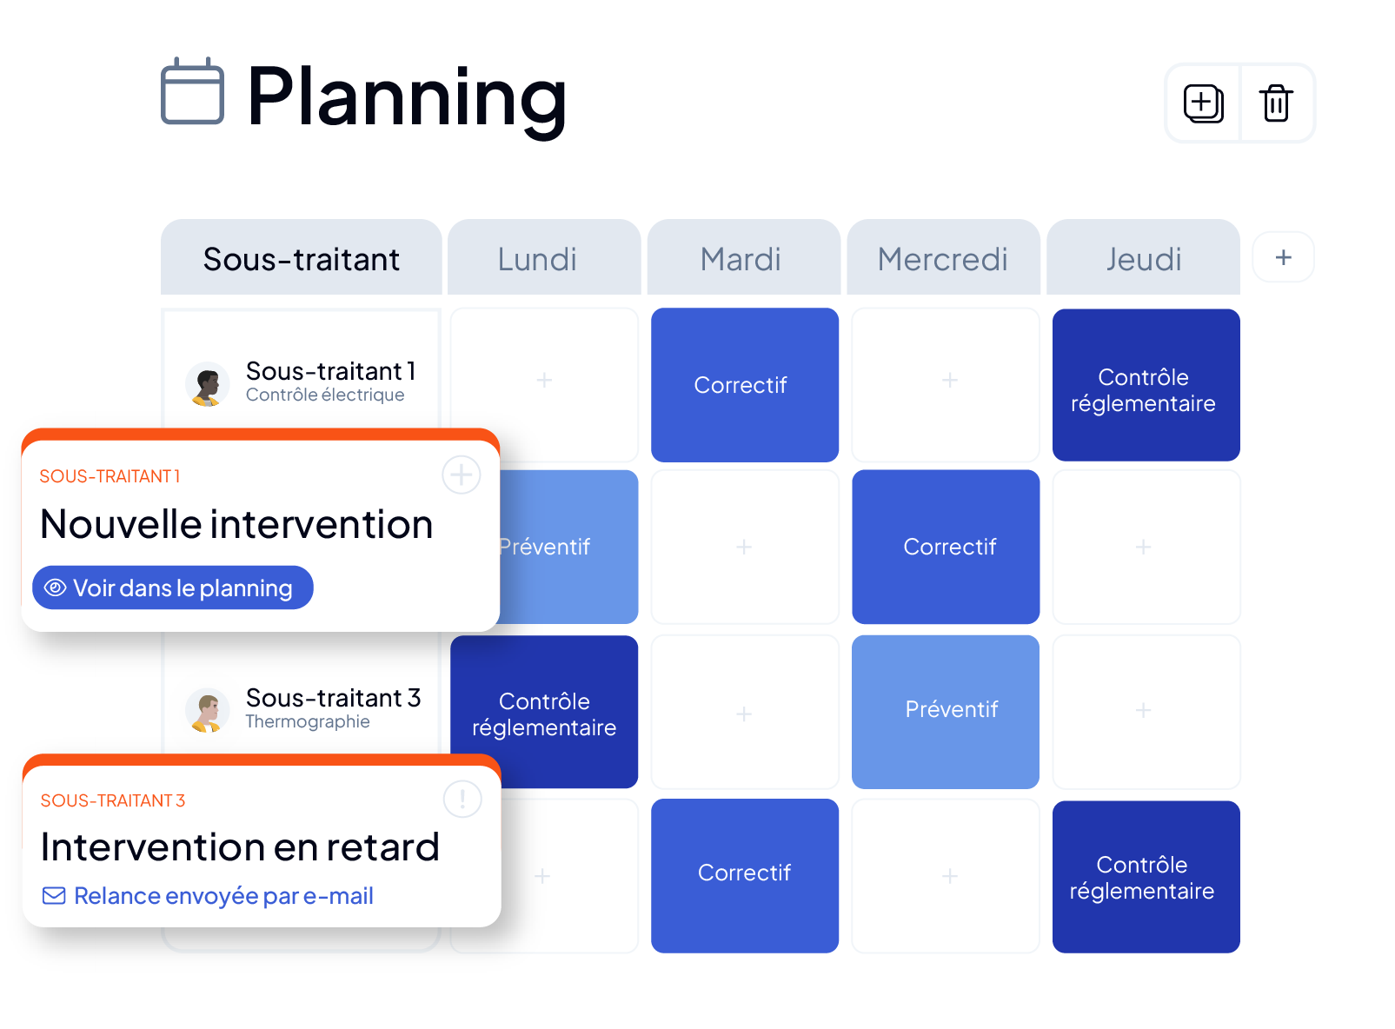The width and height of the screenshot is (1395, 1029).
Task: Add intervention in Sous-traitant 3 Jeudi empty cell
Action: click(x=1143, y=710)
